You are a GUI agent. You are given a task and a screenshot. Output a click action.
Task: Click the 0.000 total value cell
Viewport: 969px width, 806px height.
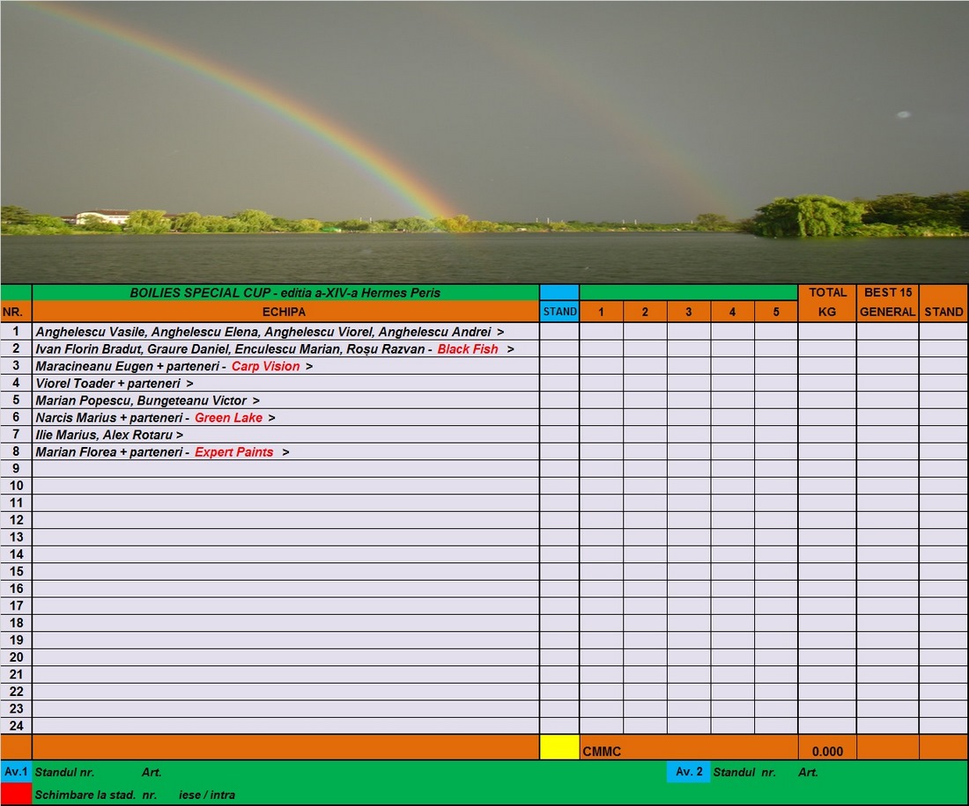click(x=827, y=751)
